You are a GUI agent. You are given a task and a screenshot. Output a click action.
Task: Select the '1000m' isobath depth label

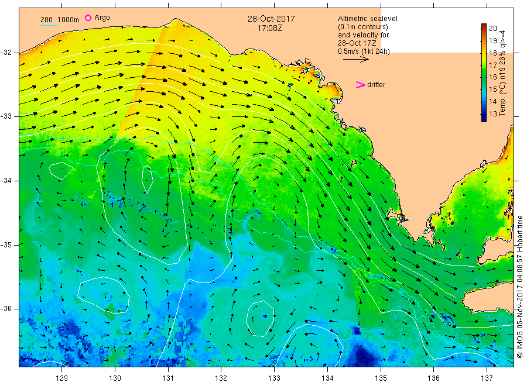[x=69, y=20]
